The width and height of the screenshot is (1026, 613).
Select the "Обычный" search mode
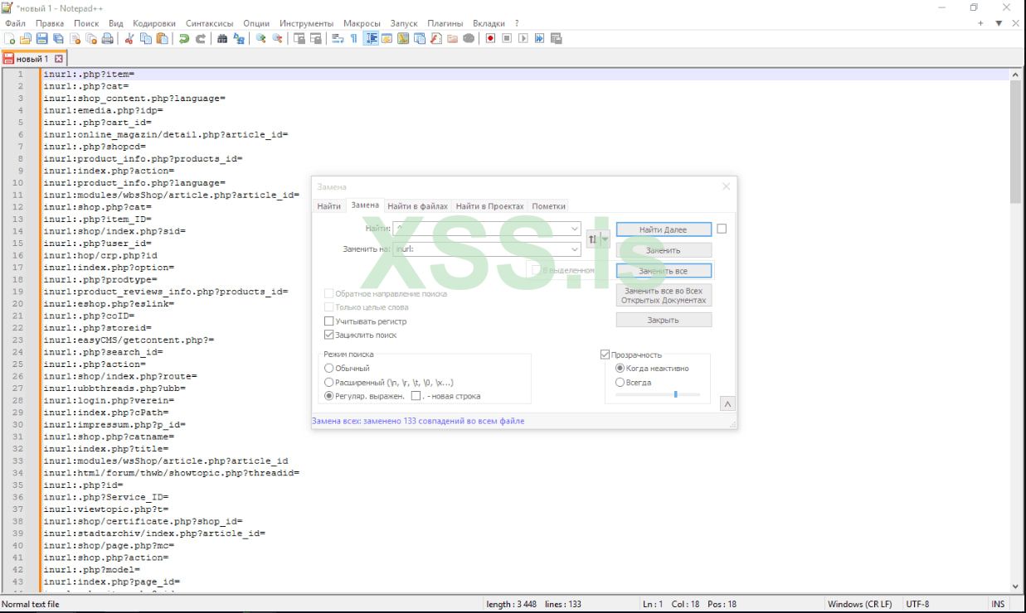point(329,368)
